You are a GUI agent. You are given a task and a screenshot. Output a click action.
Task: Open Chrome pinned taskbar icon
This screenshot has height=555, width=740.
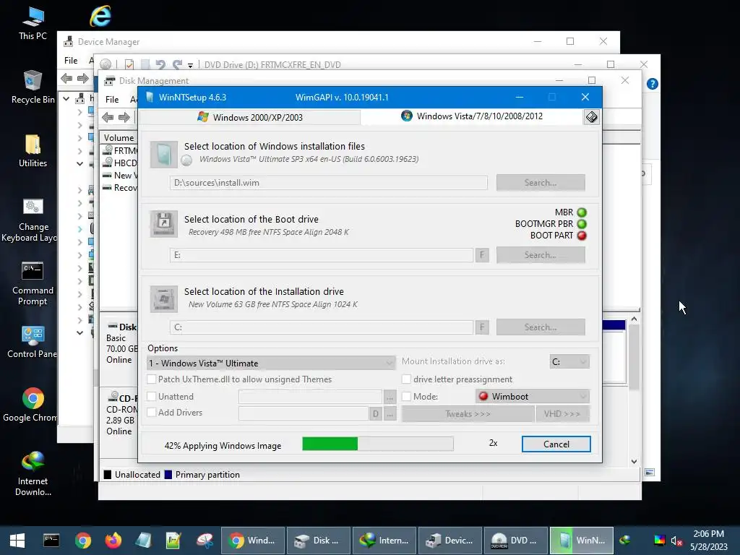(x=82, y=541)
